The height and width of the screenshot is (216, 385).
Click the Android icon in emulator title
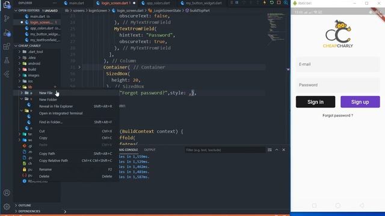pos(295,3)
